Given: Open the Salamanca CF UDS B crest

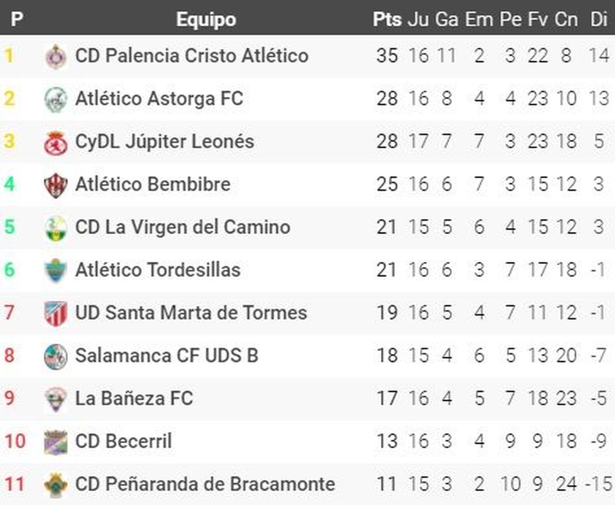Looking at the screenshot, I should click(x=56, y=356).
